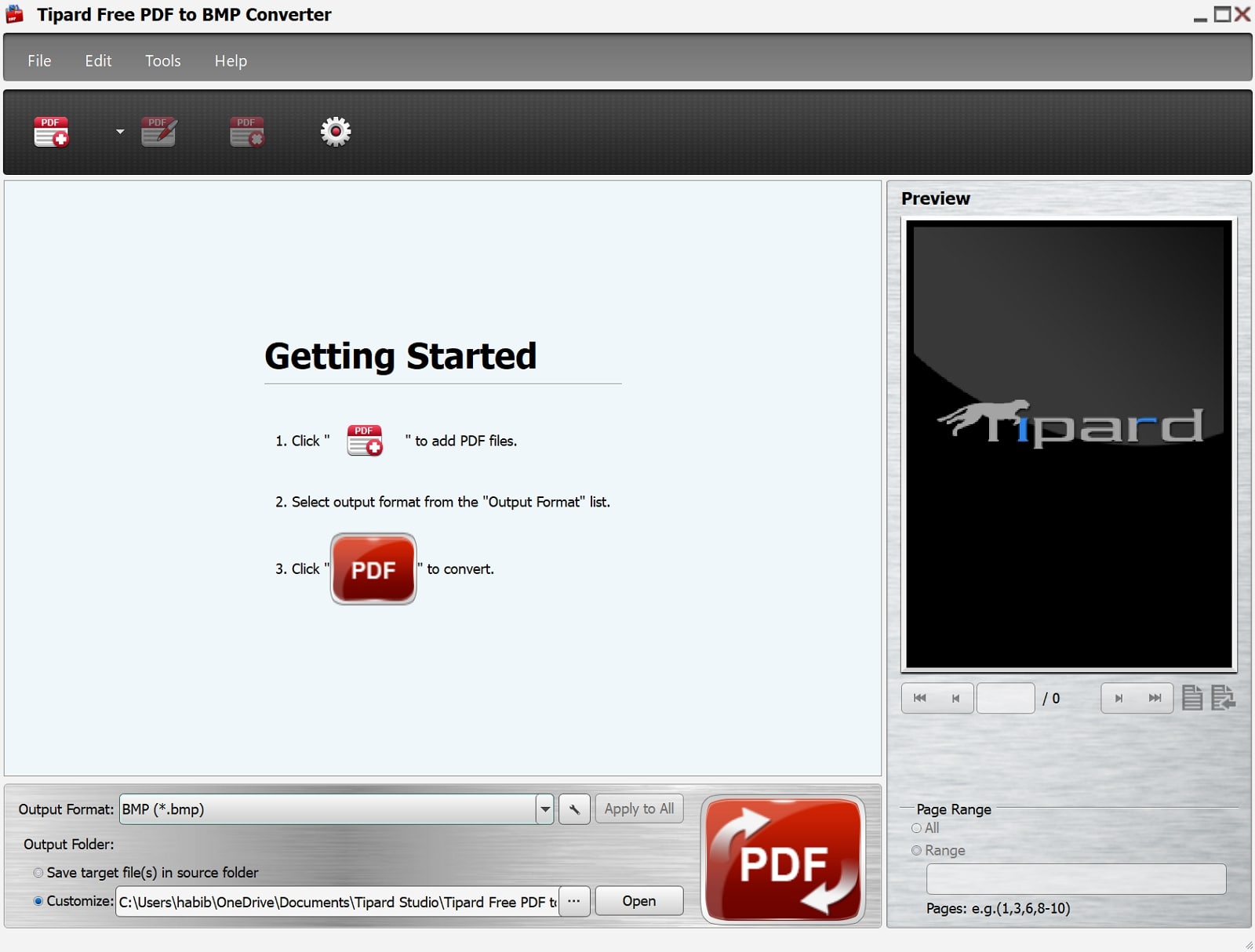Open the Help menu
Screen dimensions: 1255x952
pyautogui.click(x=231, y=60)
